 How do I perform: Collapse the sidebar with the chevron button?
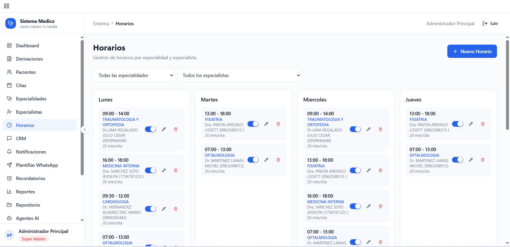[85, 130]
